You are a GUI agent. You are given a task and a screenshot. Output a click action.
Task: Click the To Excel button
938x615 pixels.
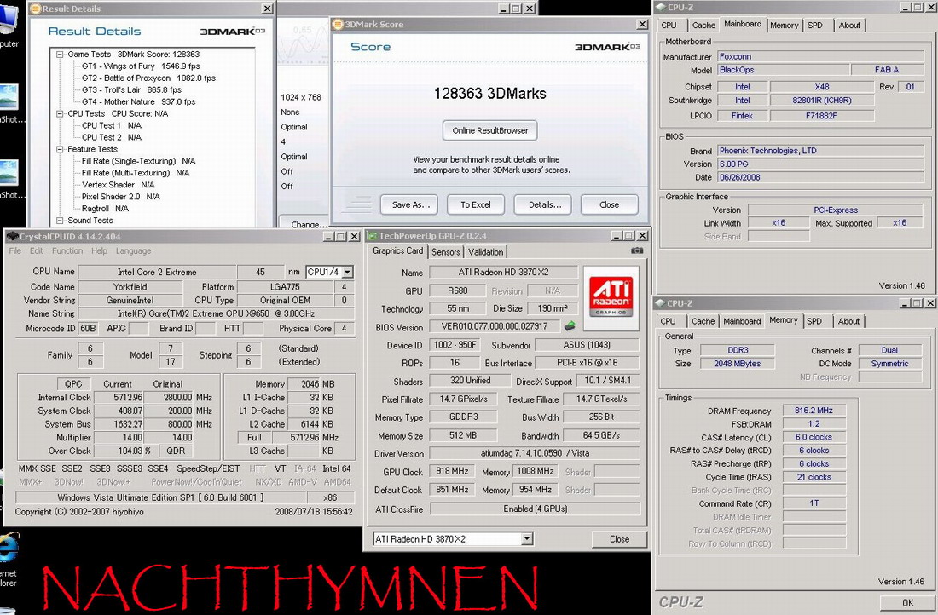pyautogui.click(x=476, y=204)
